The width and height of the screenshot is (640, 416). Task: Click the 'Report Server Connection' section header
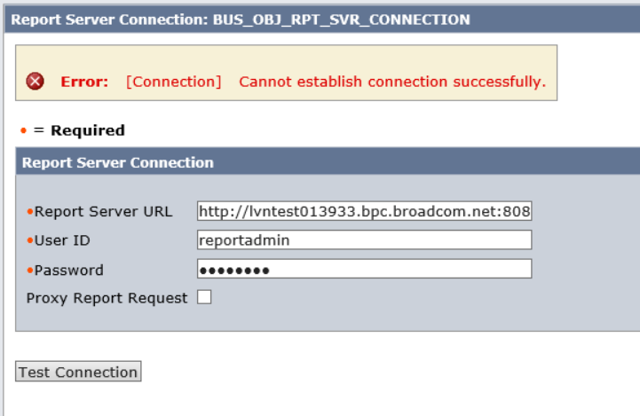tap(117, 163)
